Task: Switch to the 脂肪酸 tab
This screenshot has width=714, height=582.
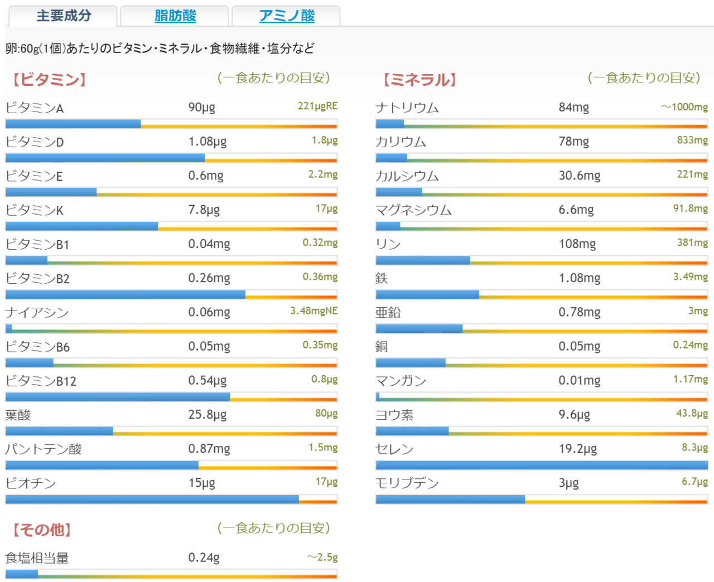Action: point(175,16)
